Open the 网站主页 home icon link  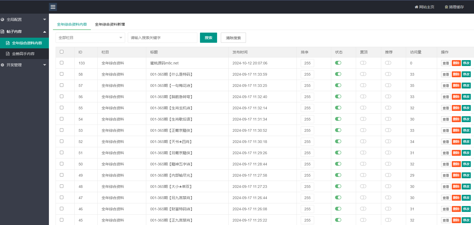coord(416,7)
